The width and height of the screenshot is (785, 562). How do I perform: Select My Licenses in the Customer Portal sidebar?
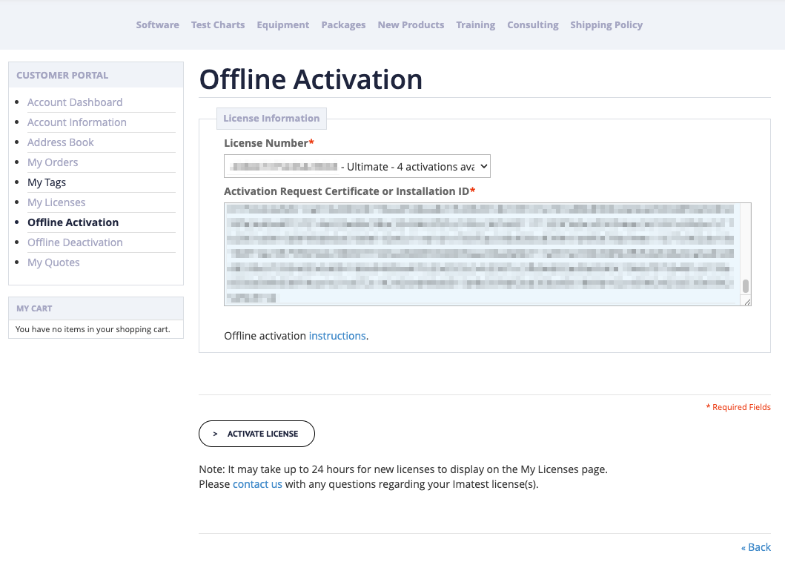(56, 202)
